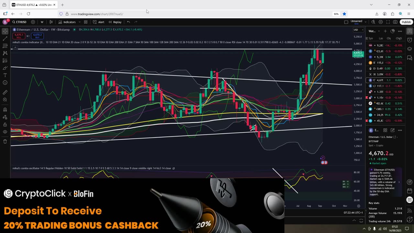The height and width of the screenshot is (233, 414).
Task: Expand the manage layouts dropdown arrow
Action: point(365,22)
